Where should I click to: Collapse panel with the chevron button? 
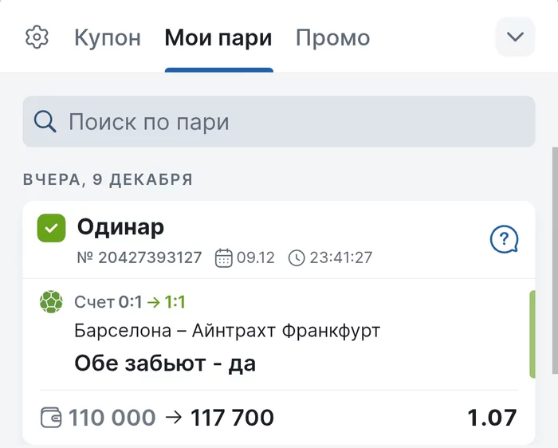(515, 37)
